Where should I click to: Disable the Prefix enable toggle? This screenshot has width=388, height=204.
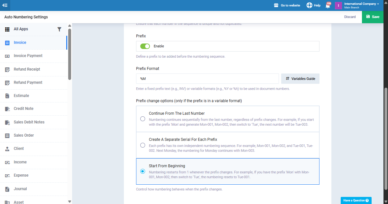(145, 46)
